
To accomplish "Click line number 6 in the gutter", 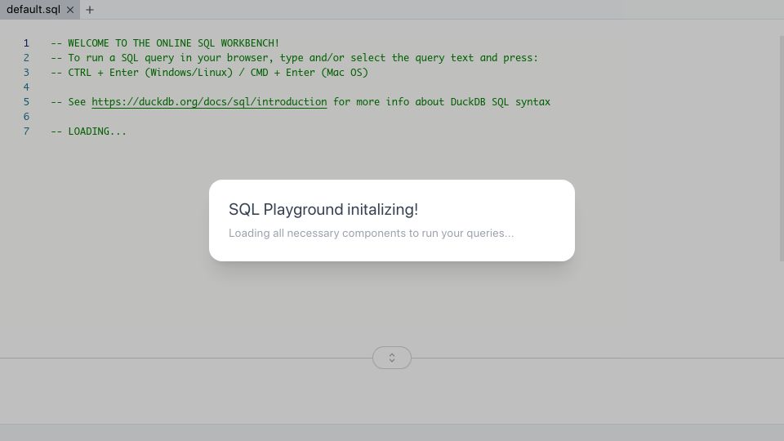I will [26, 117].
